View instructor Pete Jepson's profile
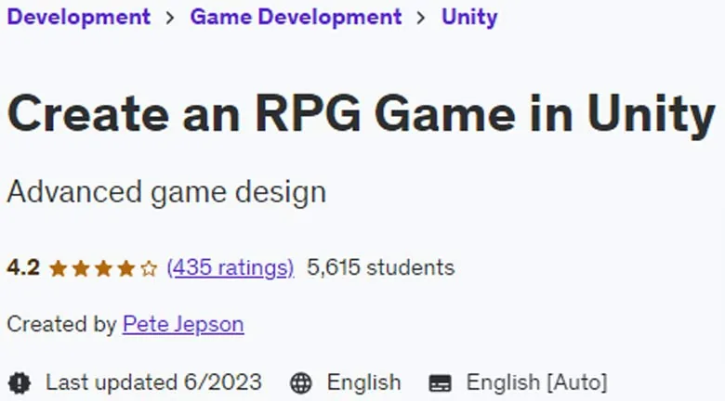725x401 pixels. [183, 324]
